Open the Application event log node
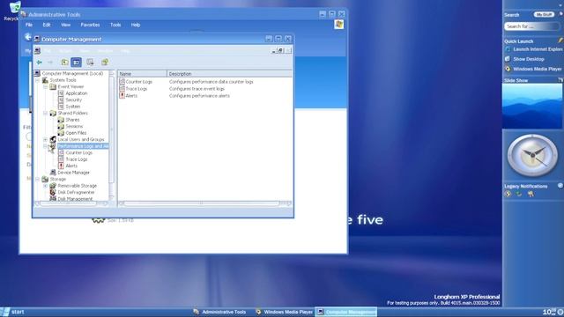The height and width of the screenshot is (317, 564). point(77,93)
